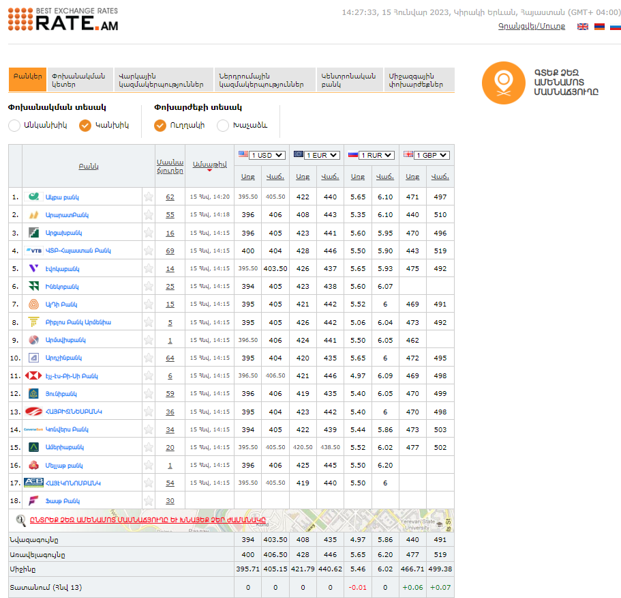Image resolution: width=621 pixels, height=598 pixels.
Task: Toggle favorite star in row 12 Unibank
Action: (x=149, y=393)
